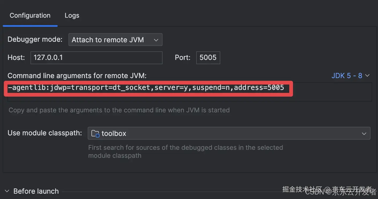This screenshot has height=199, width=378.
Task: Click the Command line arguments for remote JVM label
Action: [77, 76]
